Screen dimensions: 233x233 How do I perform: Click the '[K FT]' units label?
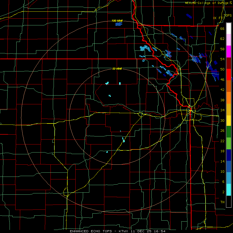click(x=219, y=18)
